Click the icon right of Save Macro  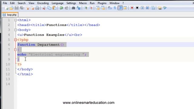(160, 8)
